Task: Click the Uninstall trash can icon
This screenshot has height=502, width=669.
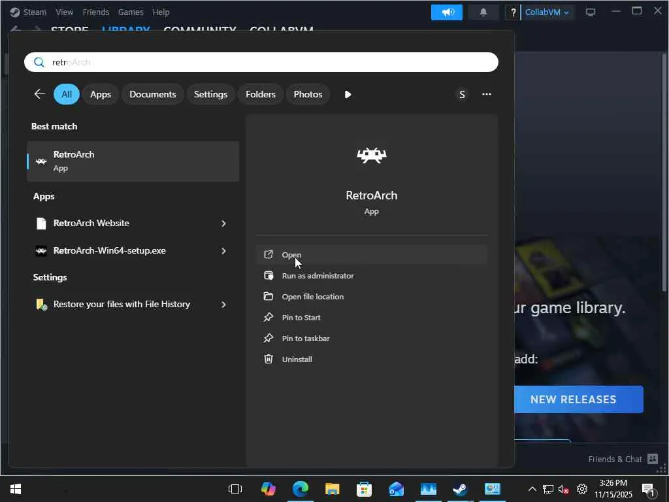Action: point(269,359)
